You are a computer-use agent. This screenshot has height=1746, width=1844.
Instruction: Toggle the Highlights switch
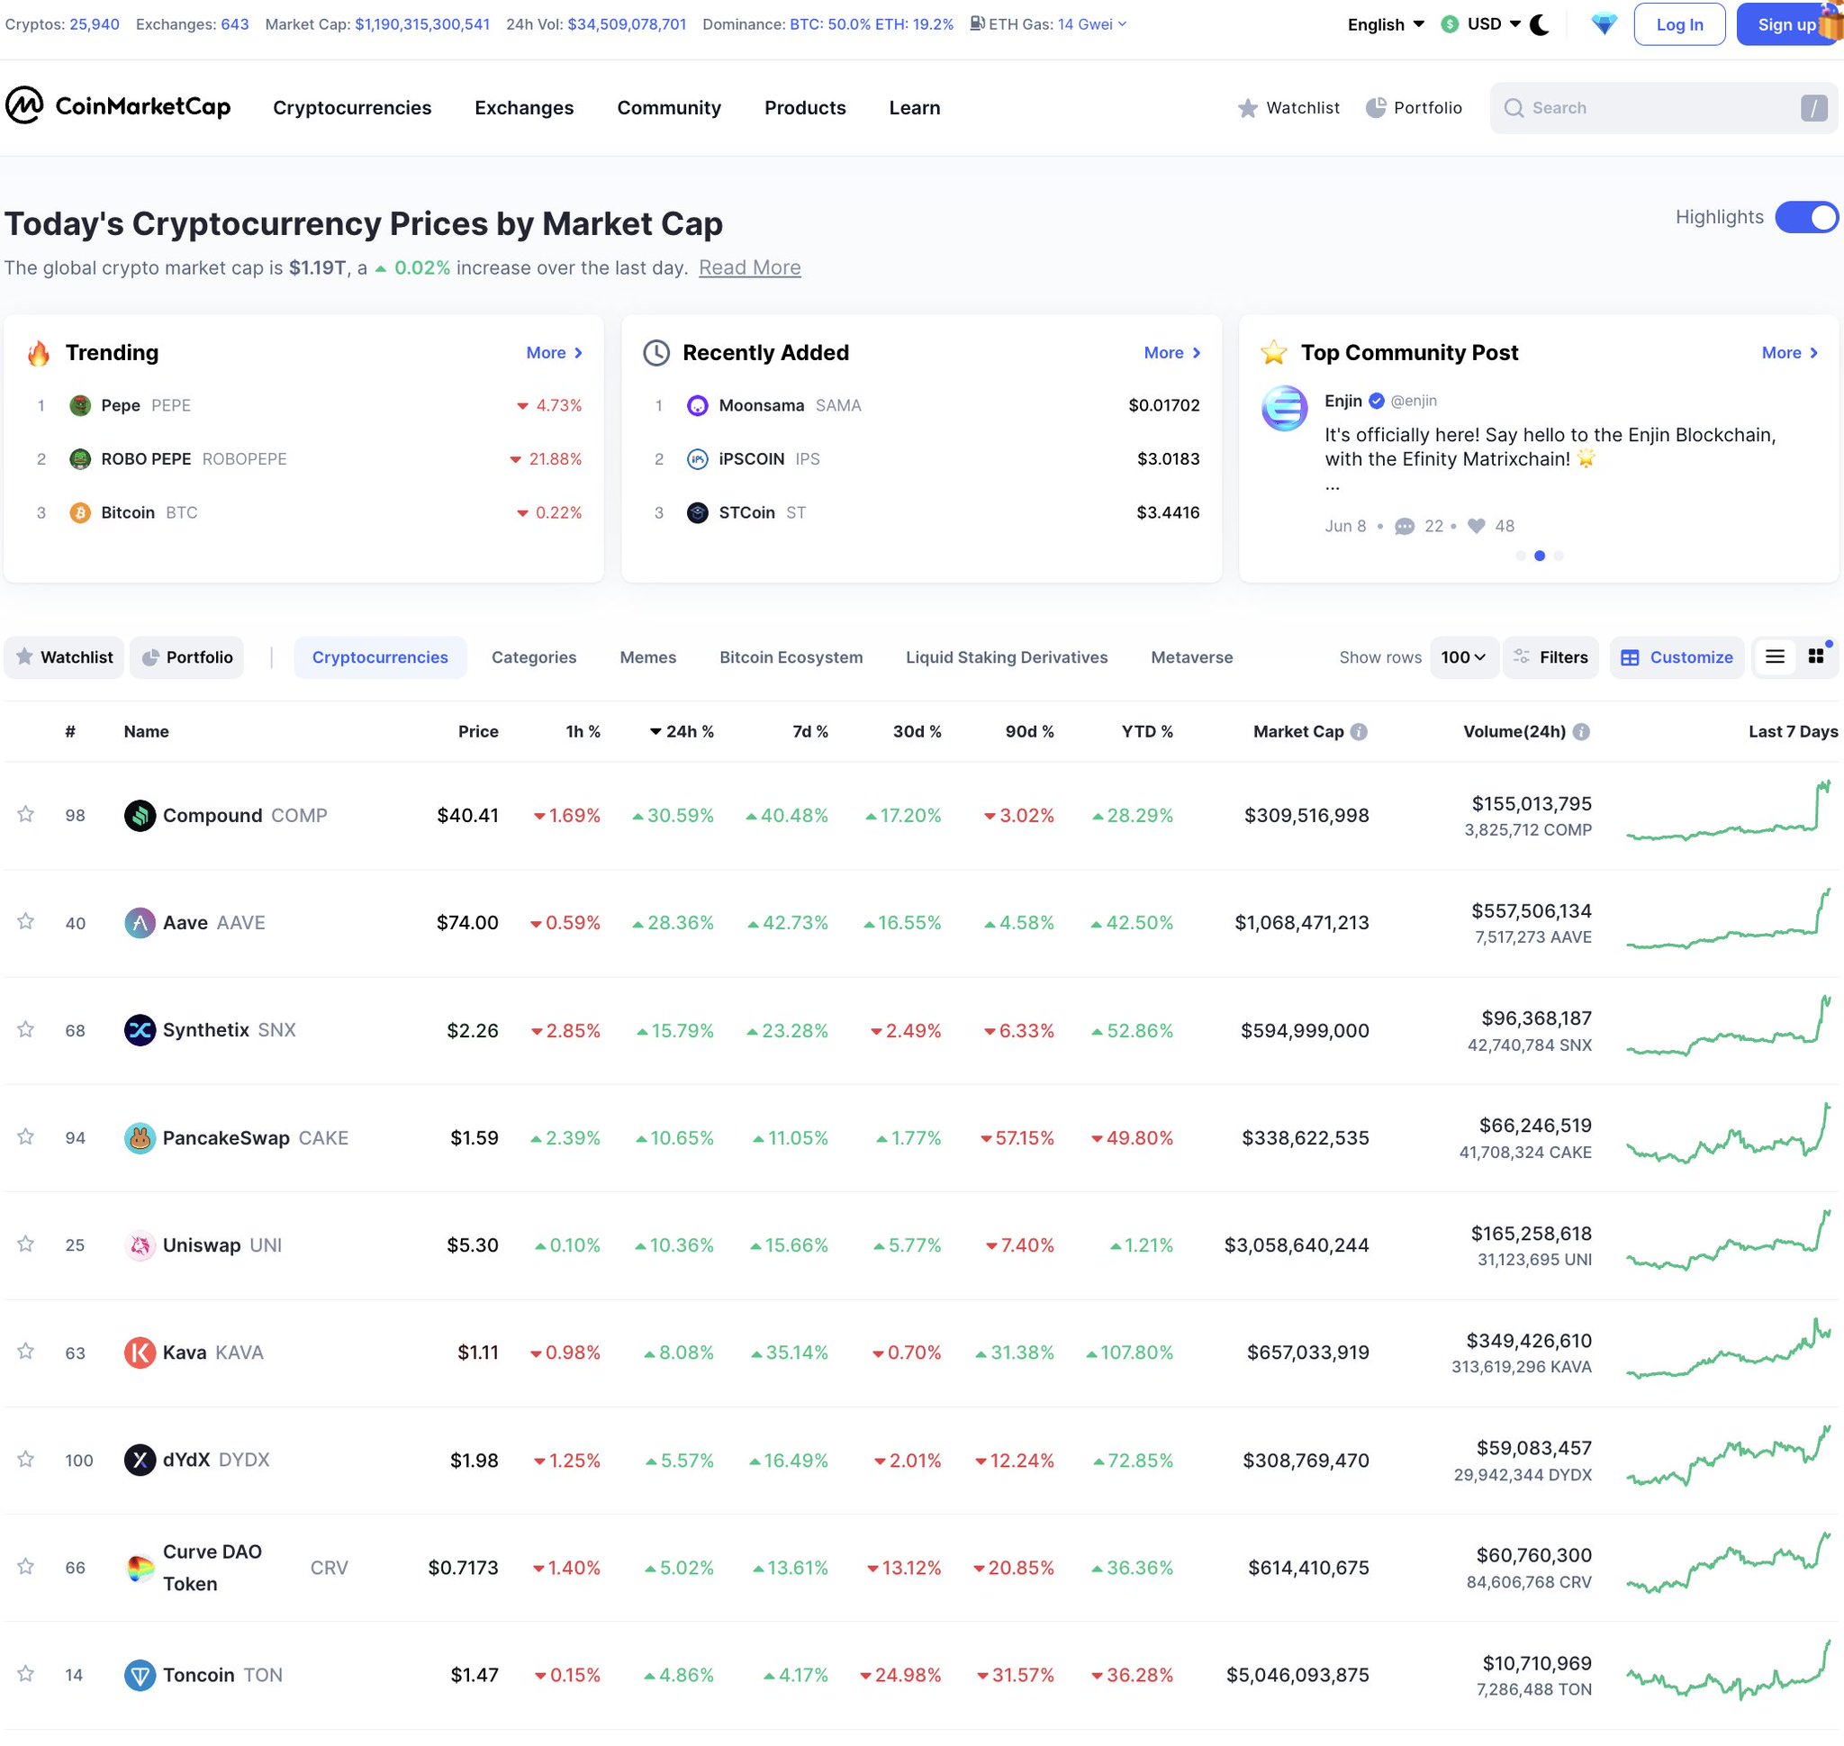click(x=1806, y=217)
